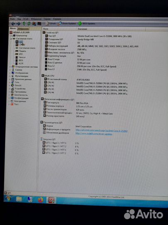Viewport: 168px width, 225px height.
Task: Select SPD in the tree
Action: [x=19, y=54]
